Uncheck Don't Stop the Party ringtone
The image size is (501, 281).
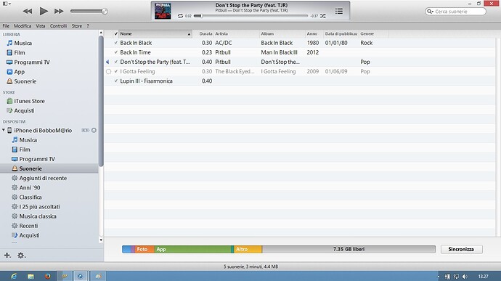click(x=116, y=62)
